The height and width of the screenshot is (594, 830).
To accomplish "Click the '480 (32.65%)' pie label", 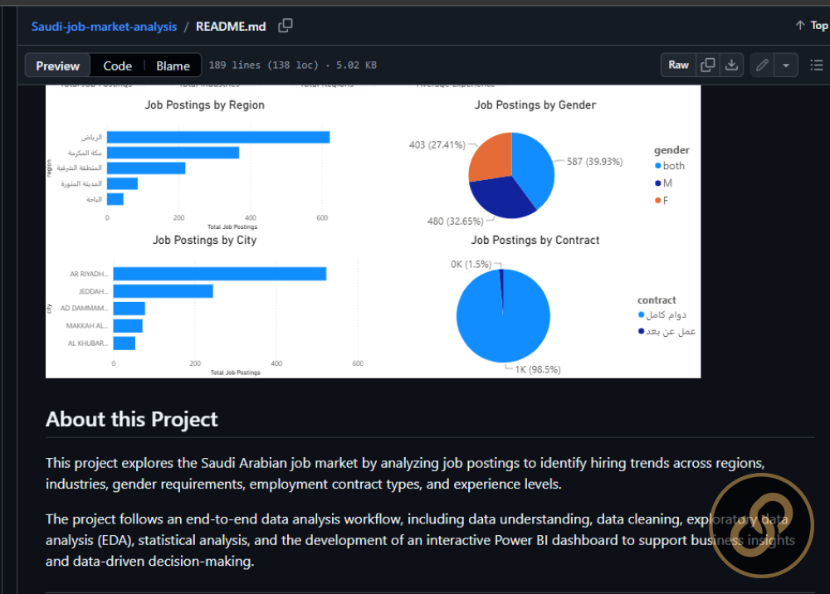I will pos(455,222).
